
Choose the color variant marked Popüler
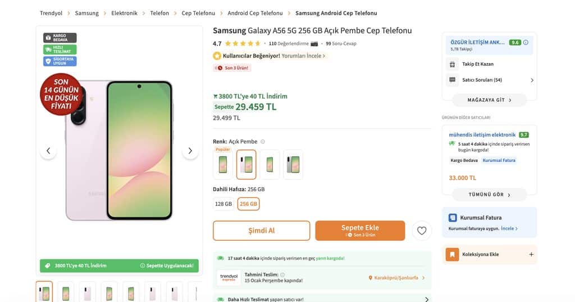point(223,164)
